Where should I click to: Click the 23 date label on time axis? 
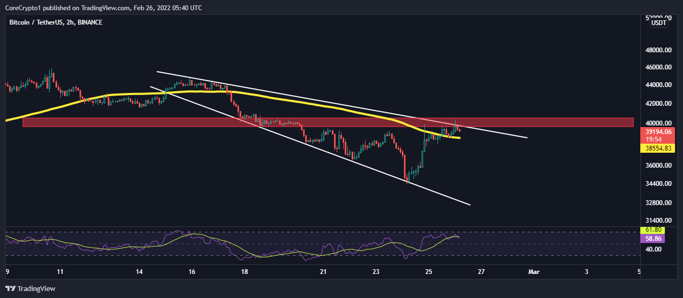pyautogui.click(x=376, y=272)
